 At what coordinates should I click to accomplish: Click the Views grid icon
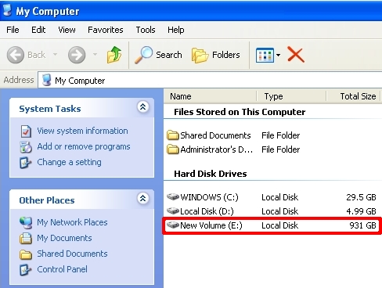[265, 55]
